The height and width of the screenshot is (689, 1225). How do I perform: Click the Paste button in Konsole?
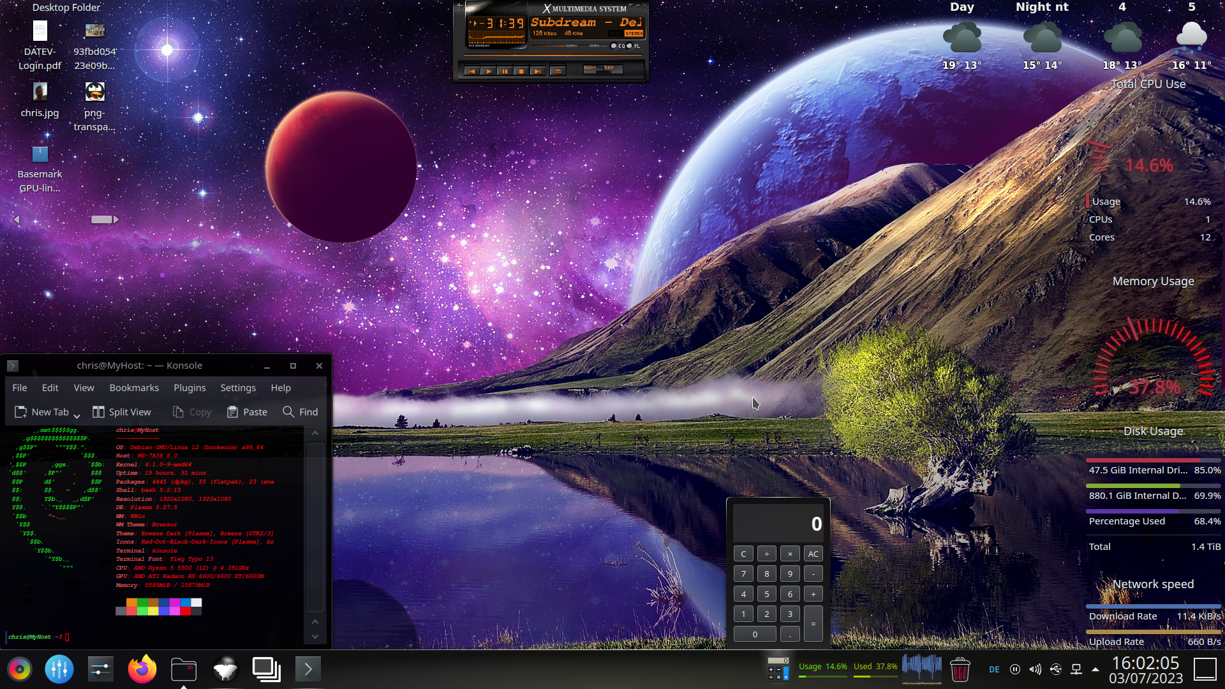pos(247,412)
